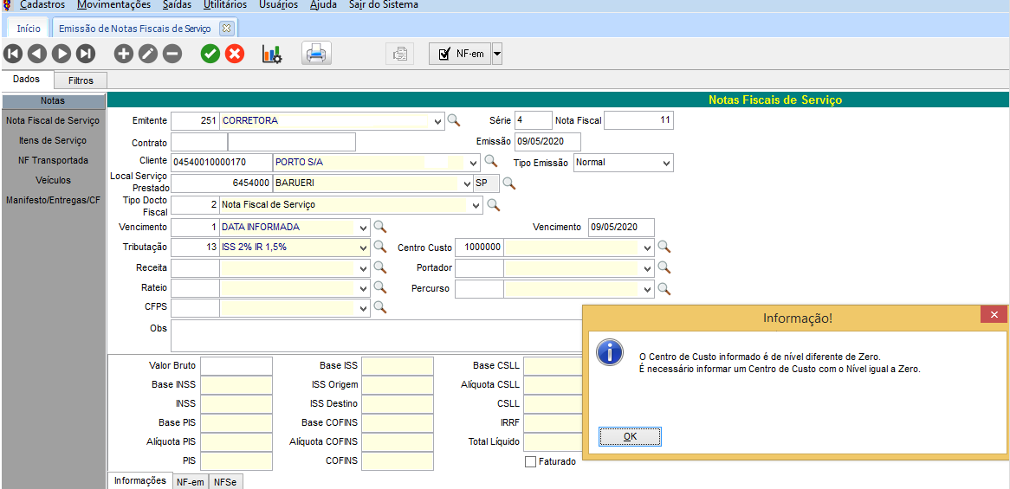Switch to the NFSe bottom tab
The width and height of the screenshot is (1010, 489).
pyautogui.click(x=224, y=482)
